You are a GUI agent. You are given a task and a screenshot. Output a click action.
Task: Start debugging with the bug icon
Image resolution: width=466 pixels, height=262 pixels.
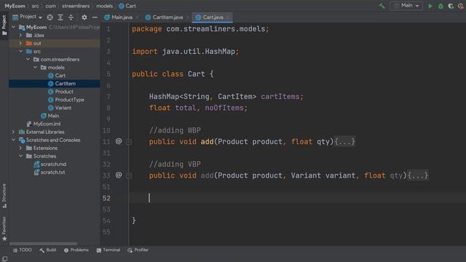point(441,6)
